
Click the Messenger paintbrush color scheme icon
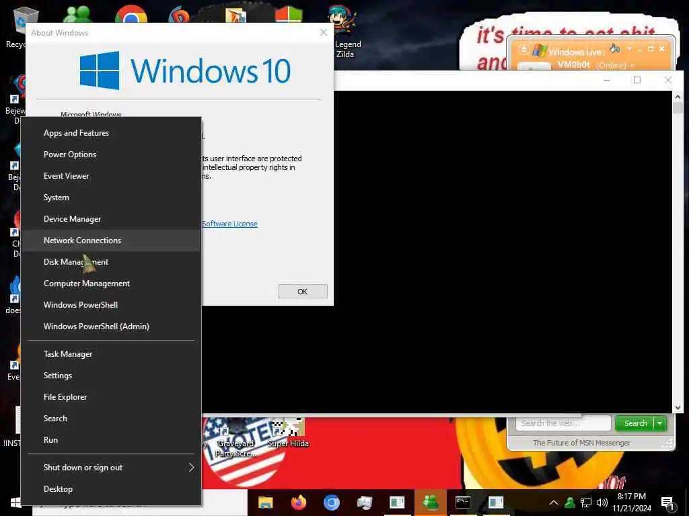pos(615,48)
